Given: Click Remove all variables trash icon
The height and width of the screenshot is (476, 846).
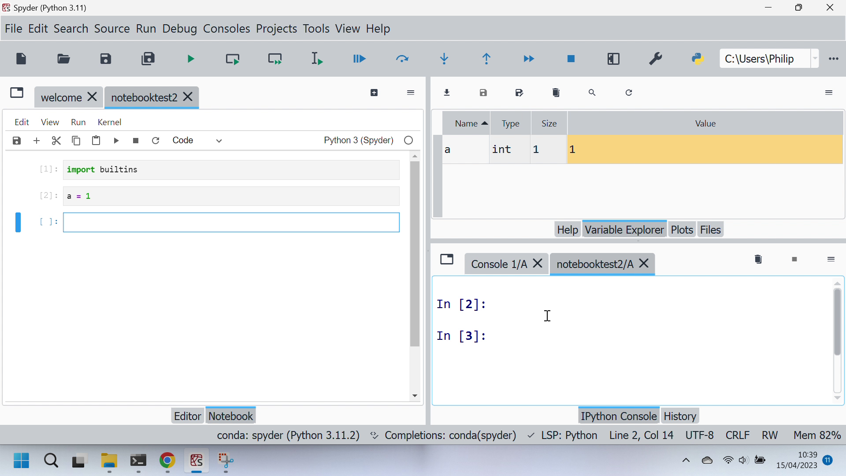Looking at the screenshot, I should pos(556,93).
